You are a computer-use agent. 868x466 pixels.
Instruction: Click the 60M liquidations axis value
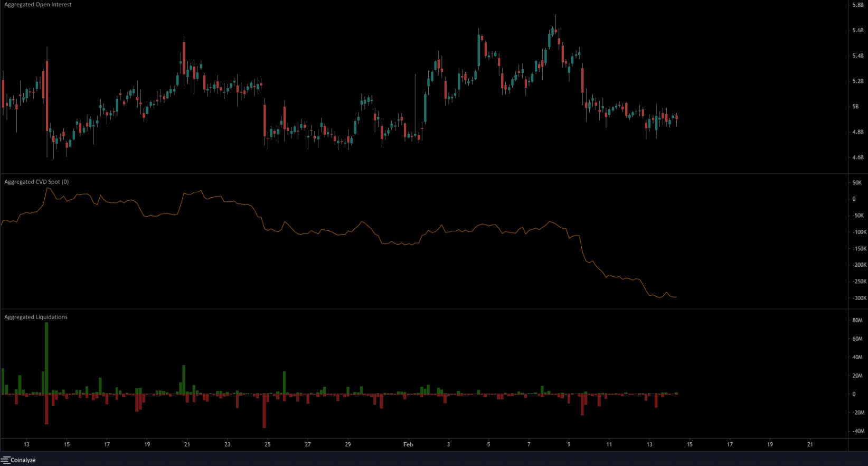pyautogui.click(x=857, y=339)
